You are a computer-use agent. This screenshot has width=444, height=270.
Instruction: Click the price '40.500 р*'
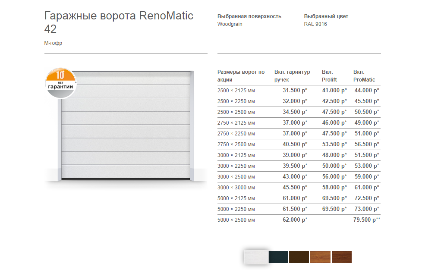point(295,144)
